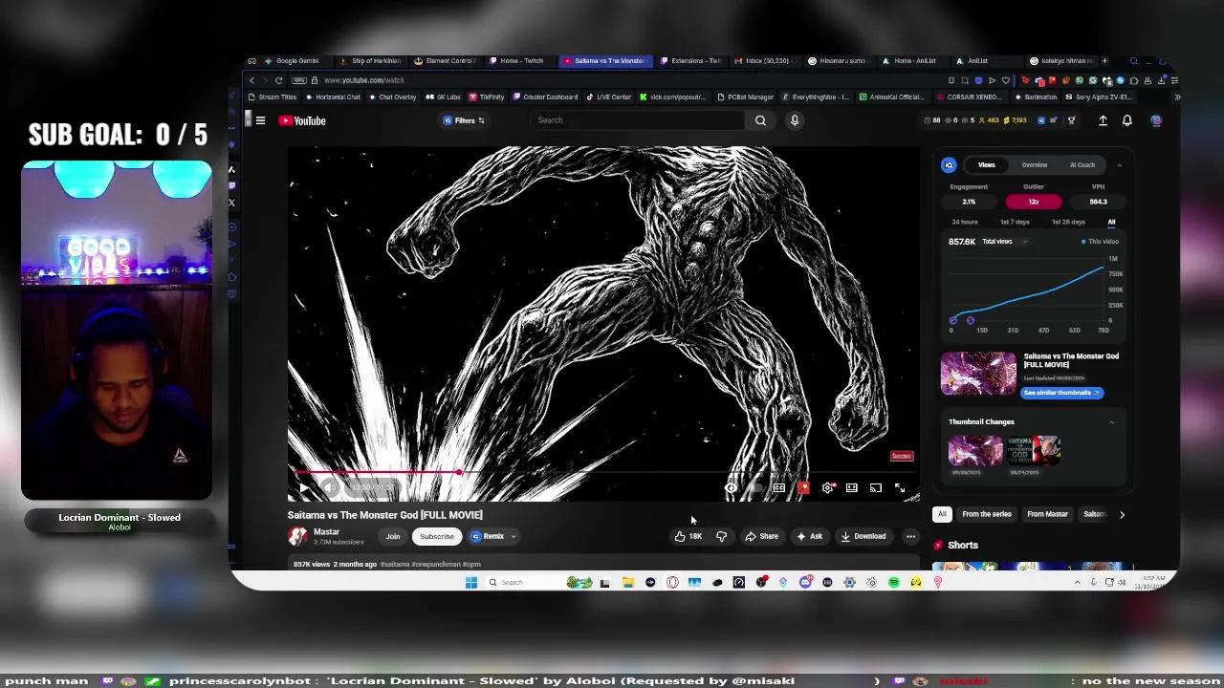This screenshot has height=688, width=1224.
Task: Toggle closed captions in the player
Action: click(x=779, y=488)
